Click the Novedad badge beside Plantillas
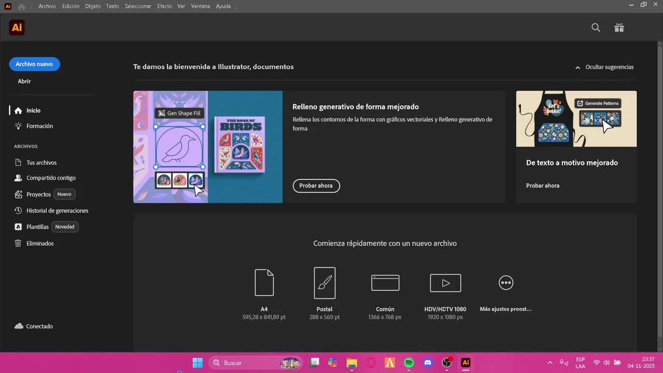The image size is (663, 373). [x=65, y=227]
